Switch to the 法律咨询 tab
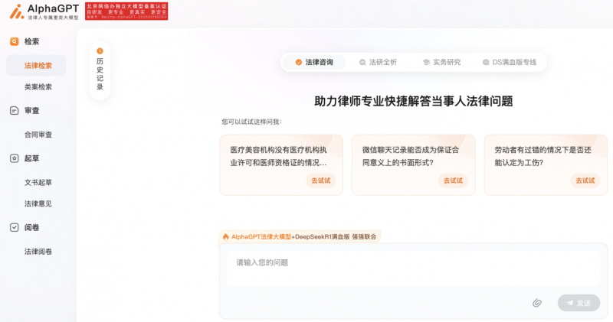The height and width of the screenshot is (322, 613). [x=314, y=62]
